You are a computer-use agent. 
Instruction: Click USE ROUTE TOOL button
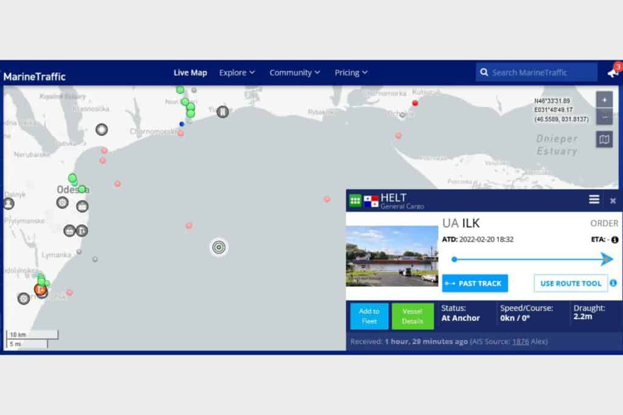(571, 283)
